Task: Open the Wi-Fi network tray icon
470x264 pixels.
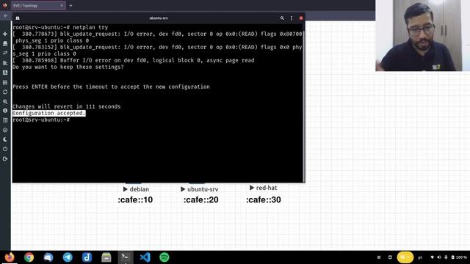Action: click(x=432, y=257)
